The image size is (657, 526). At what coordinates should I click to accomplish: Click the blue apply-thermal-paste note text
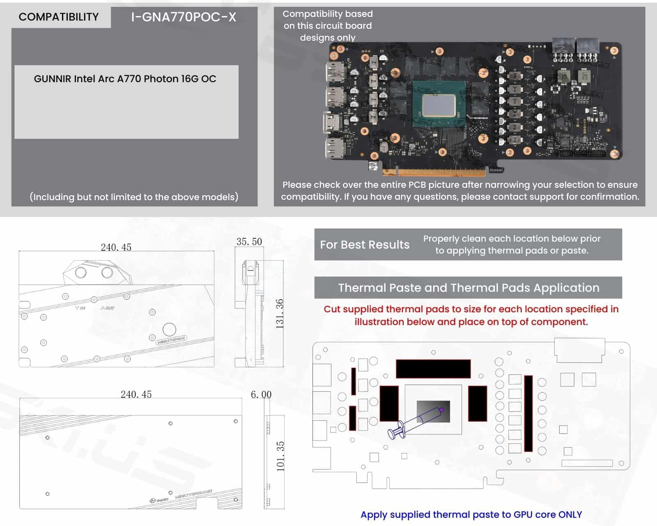click(471, 514)
